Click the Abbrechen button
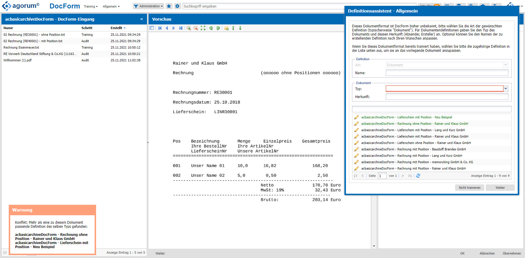This screenshot has height=258, width=525. 487,253
